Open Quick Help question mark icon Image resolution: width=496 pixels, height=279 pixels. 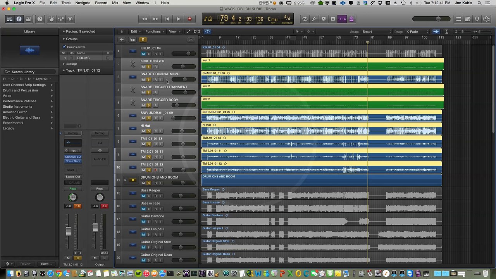point(40,19)
